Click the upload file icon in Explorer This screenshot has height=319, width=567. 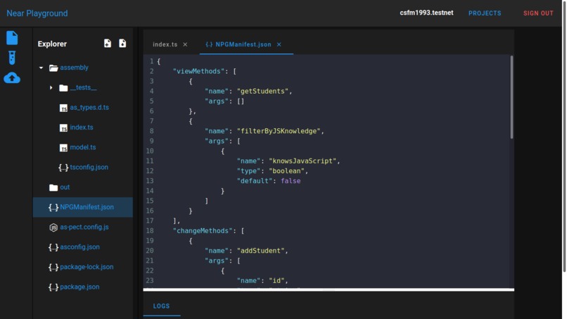(x=122, y=44)
